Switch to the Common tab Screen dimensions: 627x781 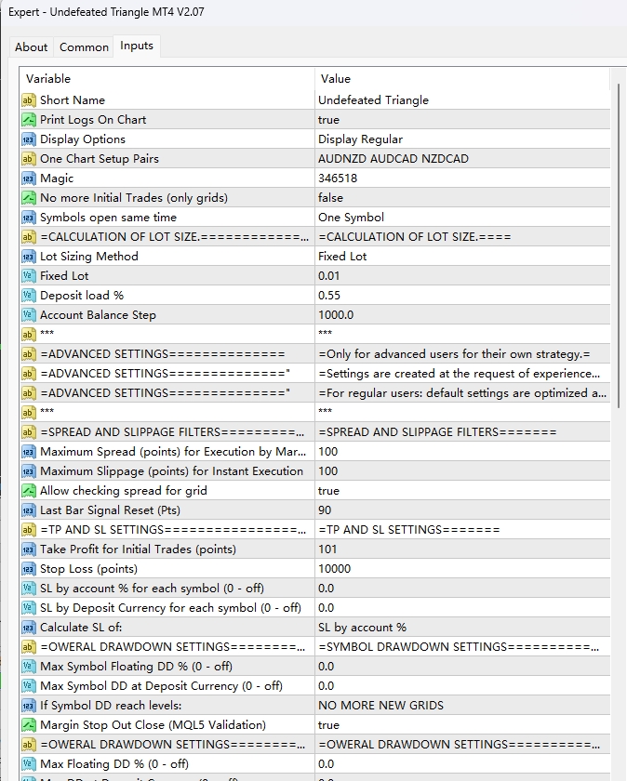coord(84,46)
